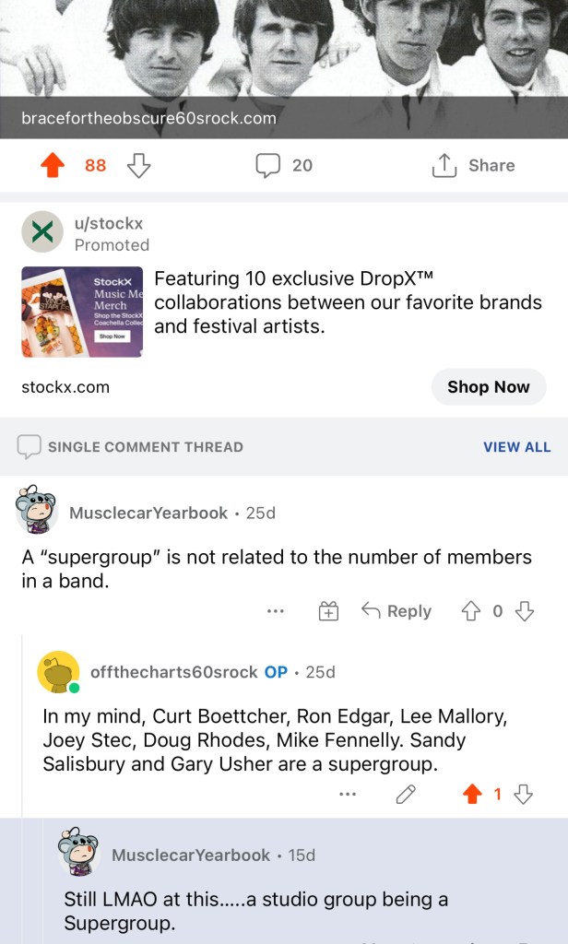View all comments in thread
This screenshot has width=568, height=944.
point(516,447)
